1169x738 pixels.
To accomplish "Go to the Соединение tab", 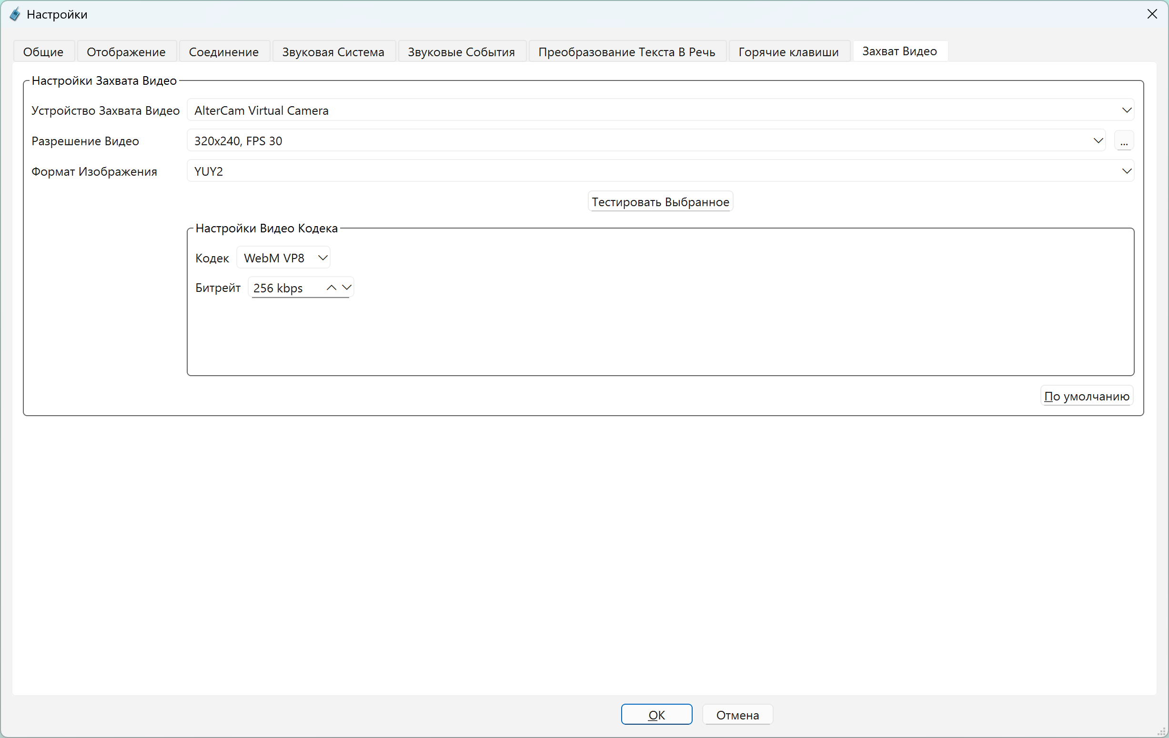I will click(x=223, y=52).
